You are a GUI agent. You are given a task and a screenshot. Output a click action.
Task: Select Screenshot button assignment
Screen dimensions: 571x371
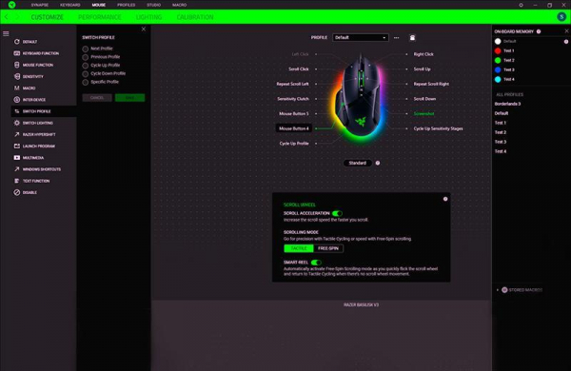(x=423, y=113)
